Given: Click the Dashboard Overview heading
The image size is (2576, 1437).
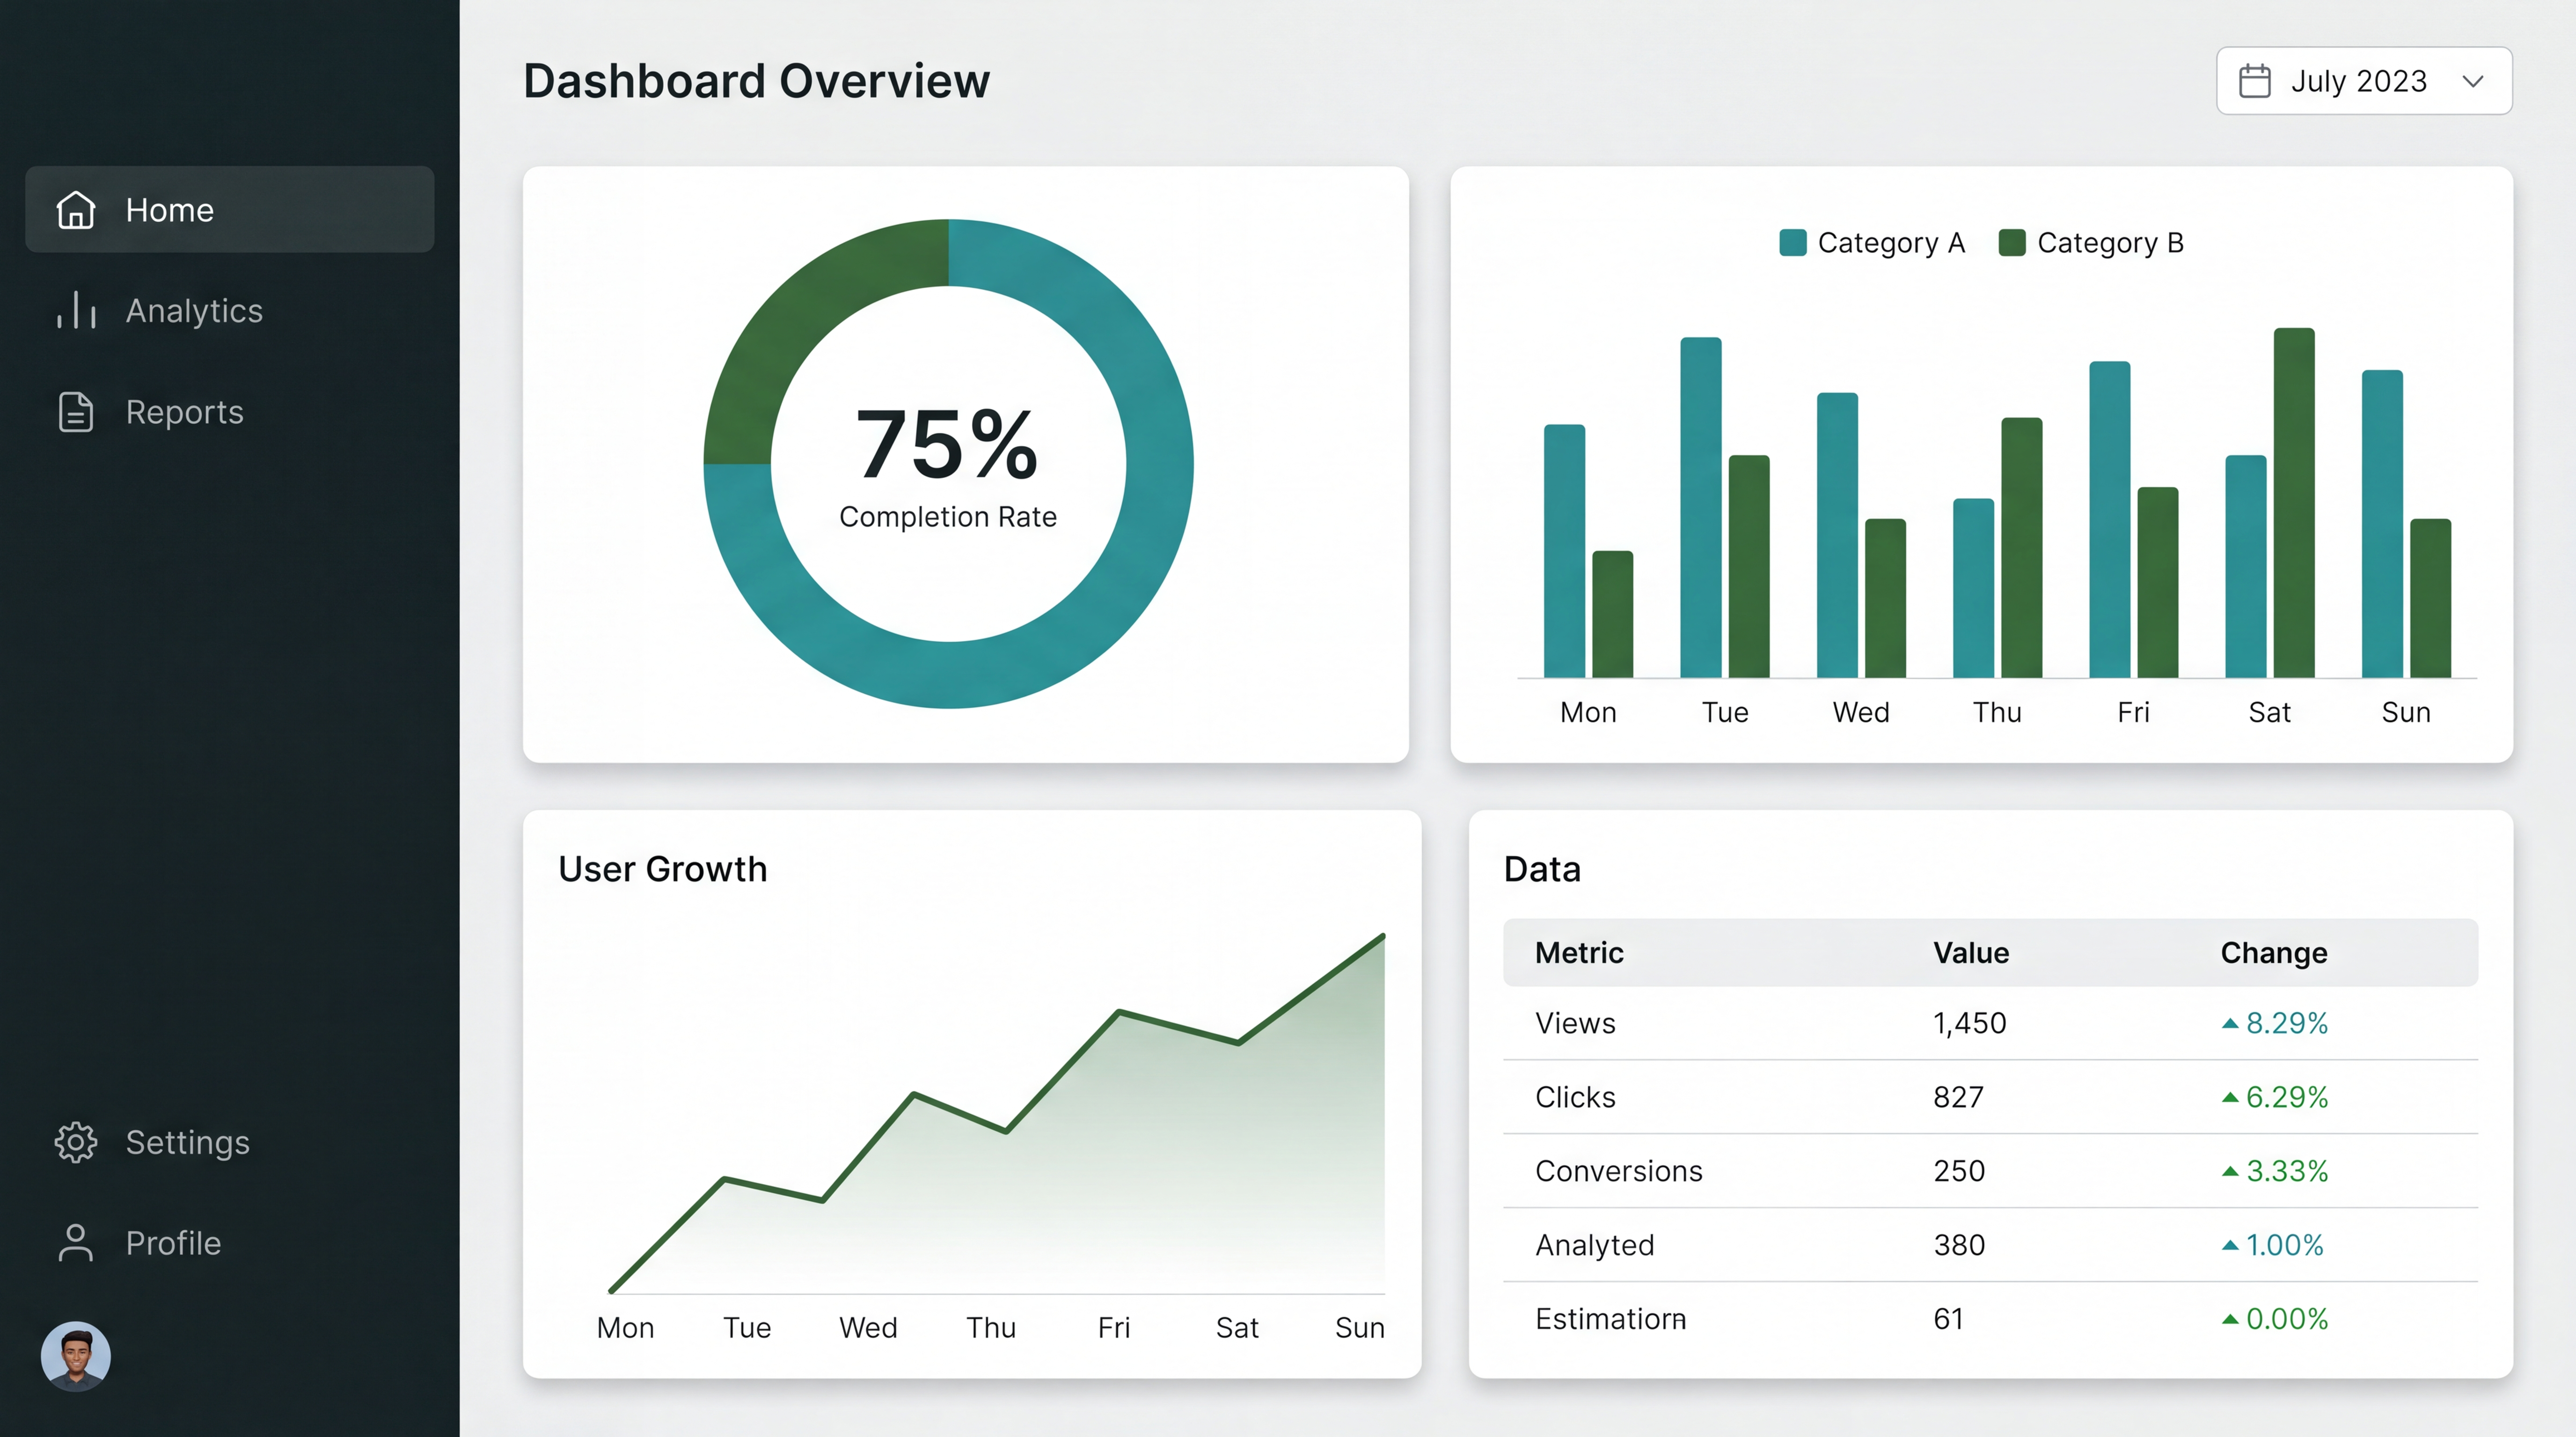Looking at the screenshot, I should pos(756,81).
